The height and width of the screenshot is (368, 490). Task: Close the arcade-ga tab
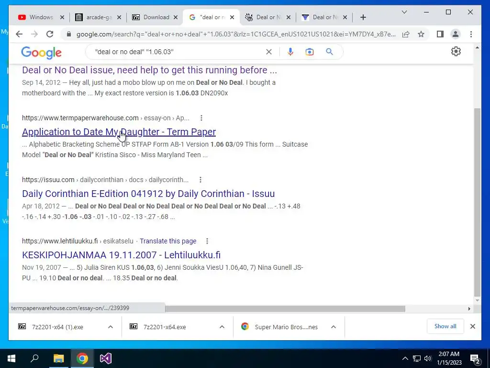click(119, 17)
